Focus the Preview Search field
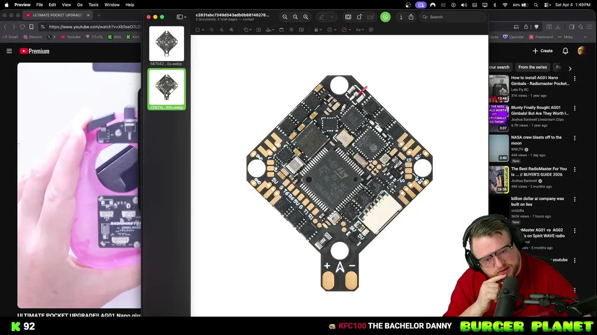 tap(452, 17)
